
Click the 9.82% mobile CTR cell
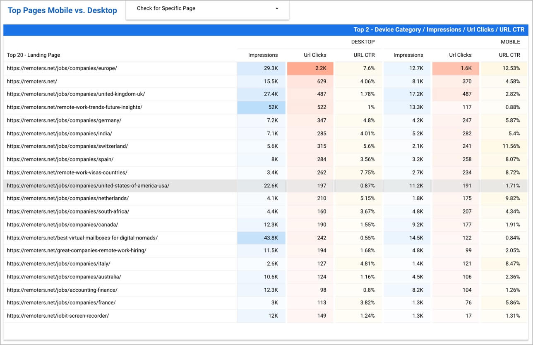pos(504,198)
